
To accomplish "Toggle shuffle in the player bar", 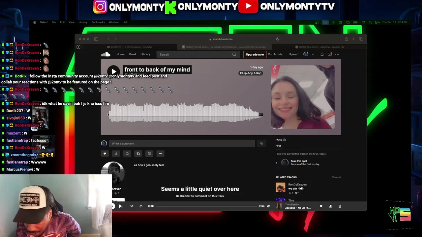I will (x=132, y=206).
